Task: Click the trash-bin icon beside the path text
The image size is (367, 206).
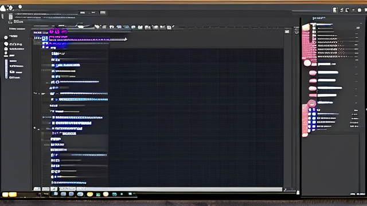Action: (x=10, y=17)
